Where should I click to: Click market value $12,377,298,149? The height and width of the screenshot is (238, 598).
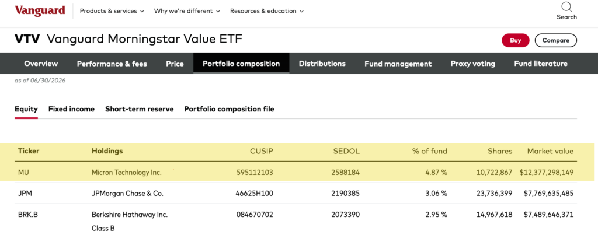pos(547,173)
